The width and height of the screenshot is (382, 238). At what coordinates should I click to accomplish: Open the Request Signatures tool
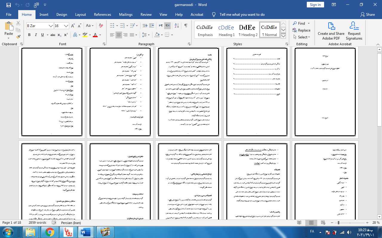pyautogui.click(x=354, y=31)
